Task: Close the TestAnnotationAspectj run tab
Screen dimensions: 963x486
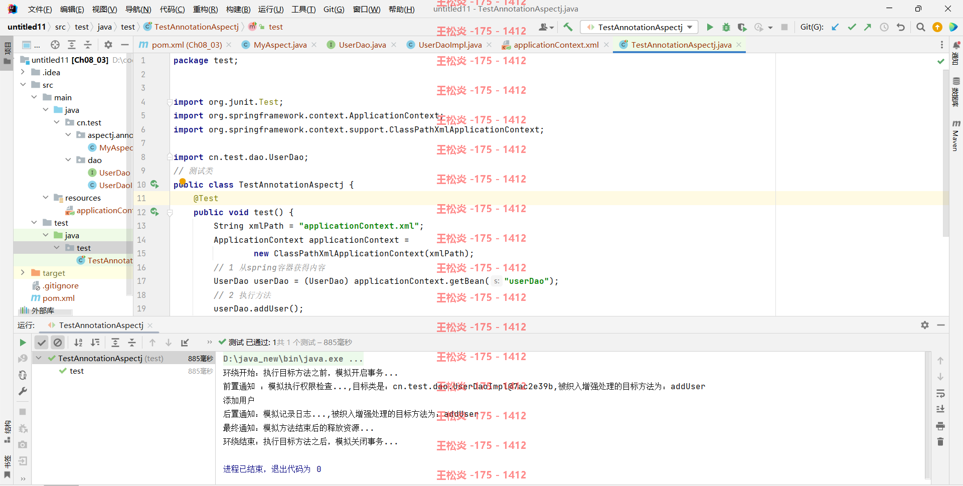Action: coord(150,326)
